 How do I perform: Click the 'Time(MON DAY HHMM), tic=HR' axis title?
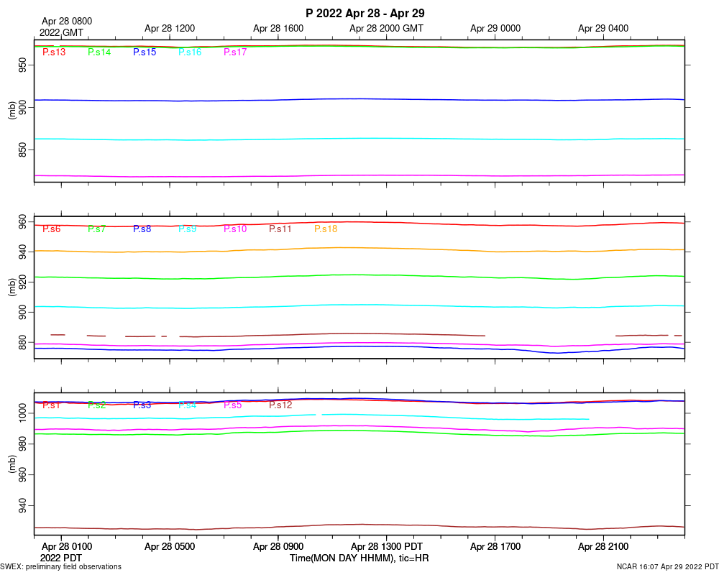click(359, 558)
